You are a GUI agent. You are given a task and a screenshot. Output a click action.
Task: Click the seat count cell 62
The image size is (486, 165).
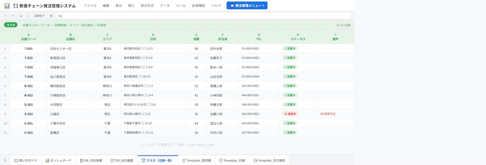point(196,58)
